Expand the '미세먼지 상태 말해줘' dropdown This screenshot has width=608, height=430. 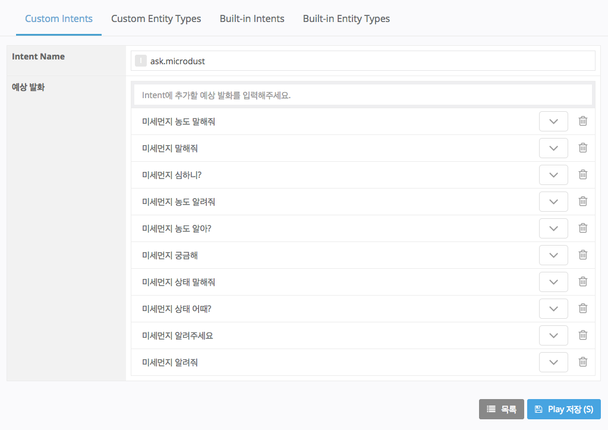(x=553, y=282)
